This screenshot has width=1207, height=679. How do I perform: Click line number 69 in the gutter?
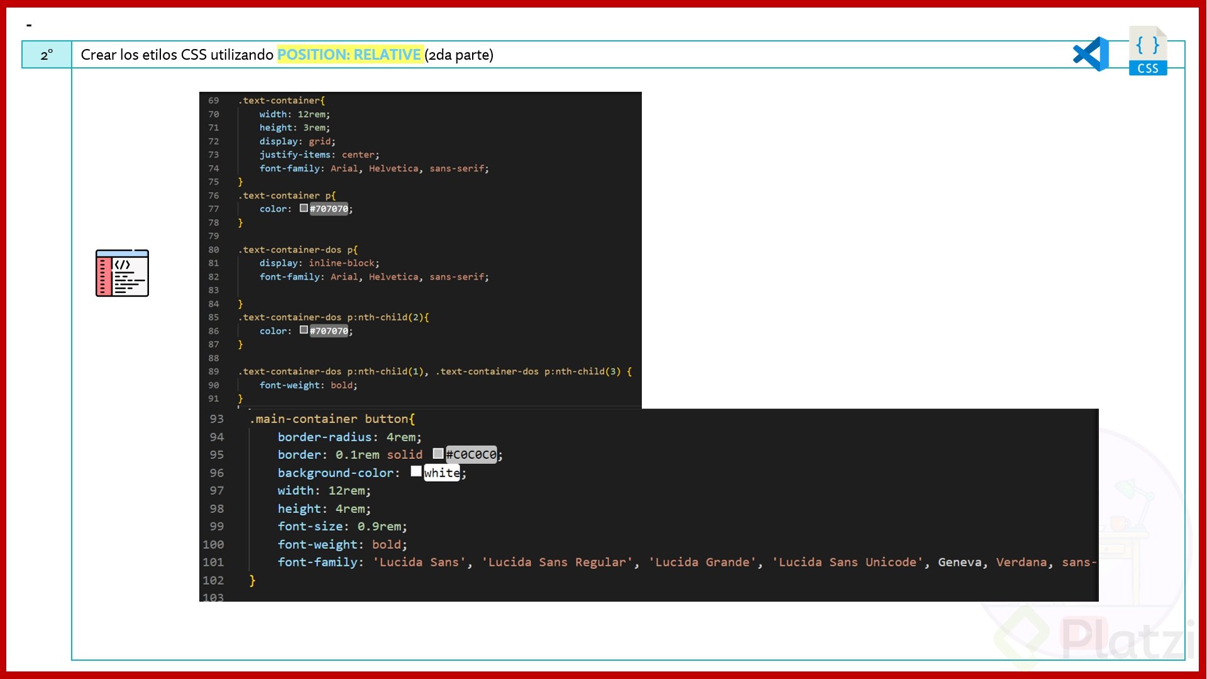coord(214,101)
